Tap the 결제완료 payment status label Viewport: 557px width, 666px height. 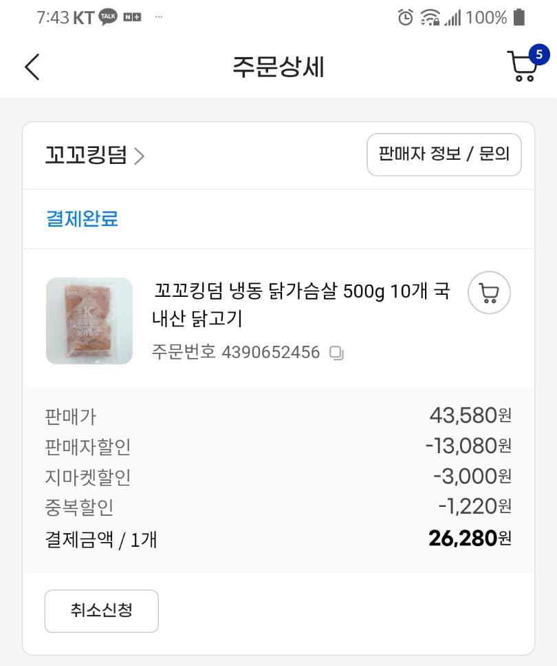pos(82,219)
